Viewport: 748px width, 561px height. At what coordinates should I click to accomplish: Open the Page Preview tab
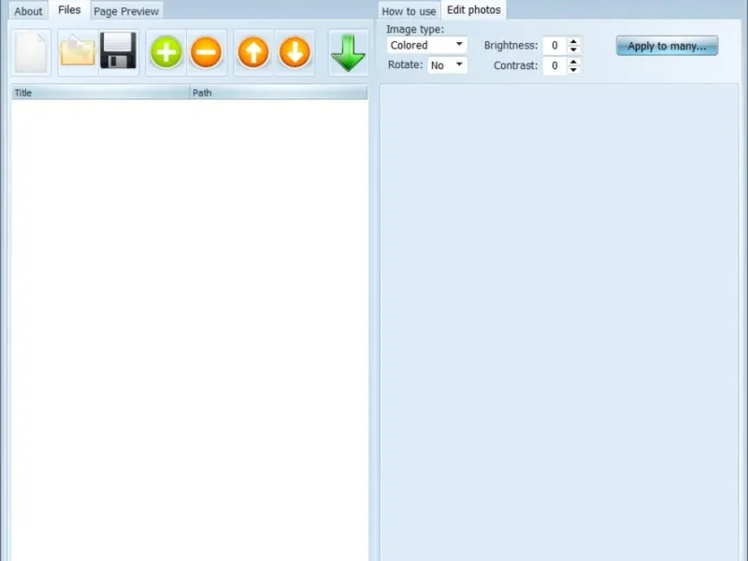tap(126, 11)
